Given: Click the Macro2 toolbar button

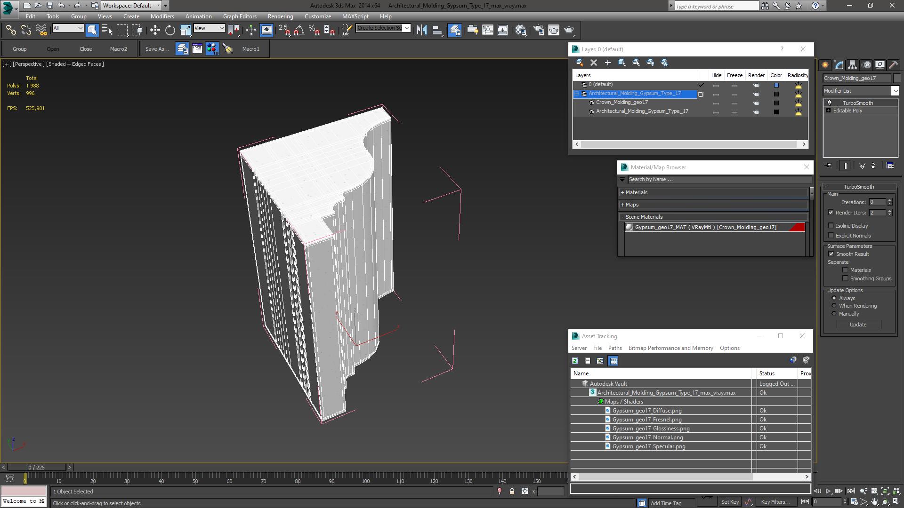Looking at the screenshot, I should pos(118,49).
